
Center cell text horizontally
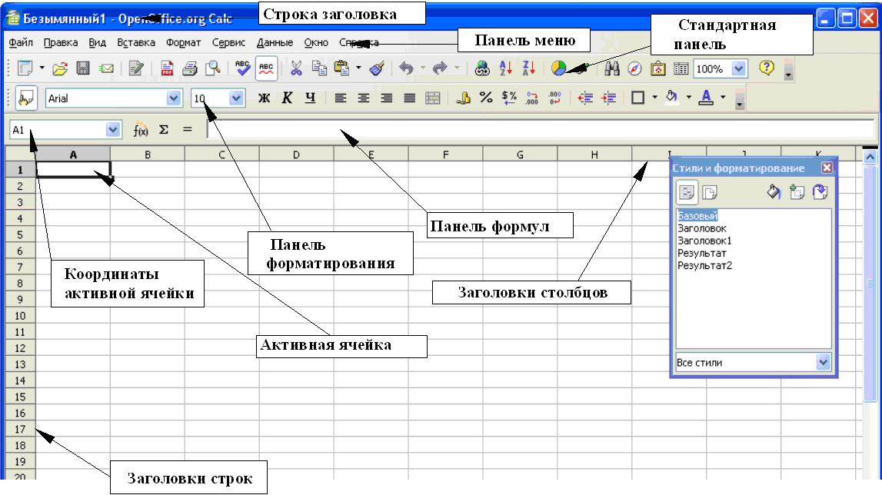point(364,98)
